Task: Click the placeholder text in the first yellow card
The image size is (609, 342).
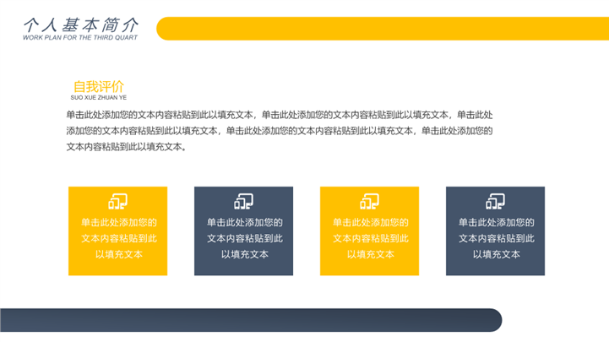Action: 118,238
